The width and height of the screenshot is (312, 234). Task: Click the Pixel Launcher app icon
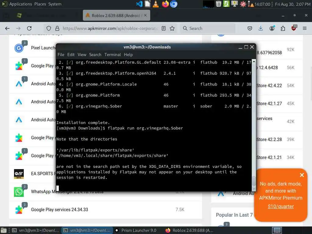pyautogui.click(x=19, y=48)
